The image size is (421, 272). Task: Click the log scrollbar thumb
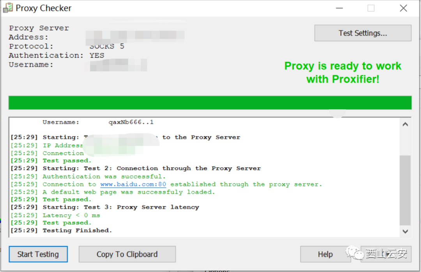405,190
